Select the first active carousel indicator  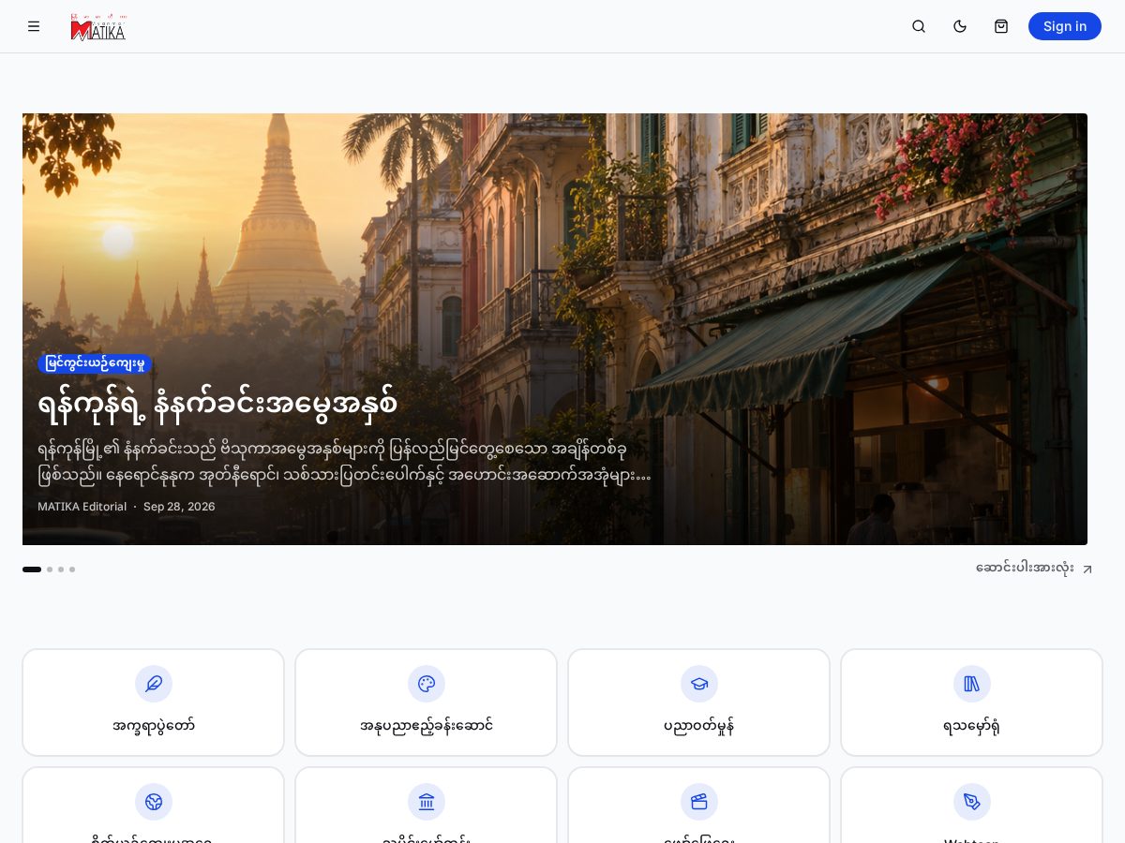pos(32,569)
